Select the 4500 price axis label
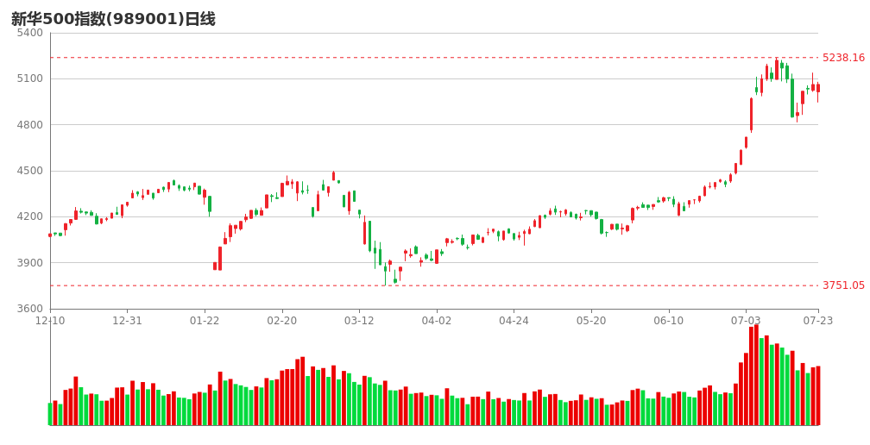Screen dimensions: 870x445 click(29, 171)
